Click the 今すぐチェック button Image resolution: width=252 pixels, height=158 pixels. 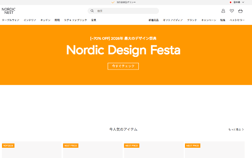(123, 66)
